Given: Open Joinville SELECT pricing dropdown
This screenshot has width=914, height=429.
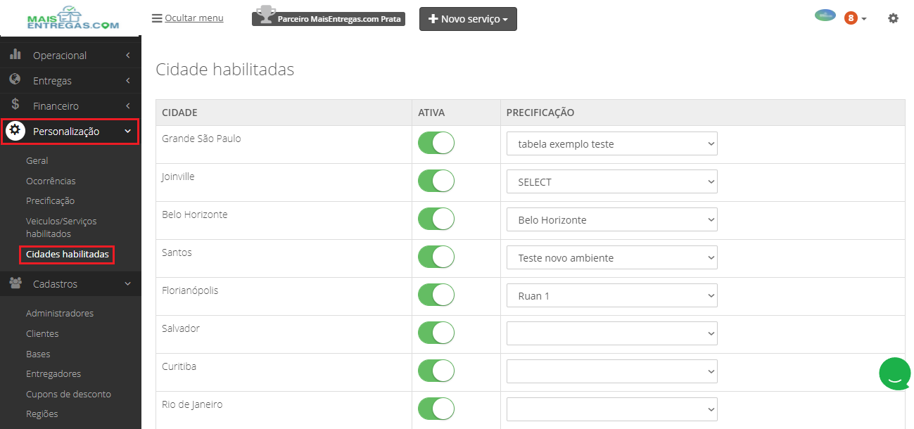Looking at the screenshot, I should click(612, 181).
